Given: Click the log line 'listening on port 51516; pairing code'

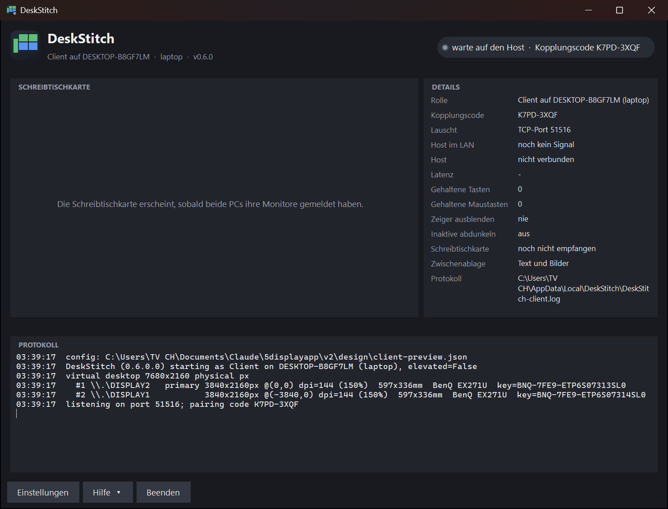Looking at the screenshot, I should pyautogui.click(x=157, y=404).
